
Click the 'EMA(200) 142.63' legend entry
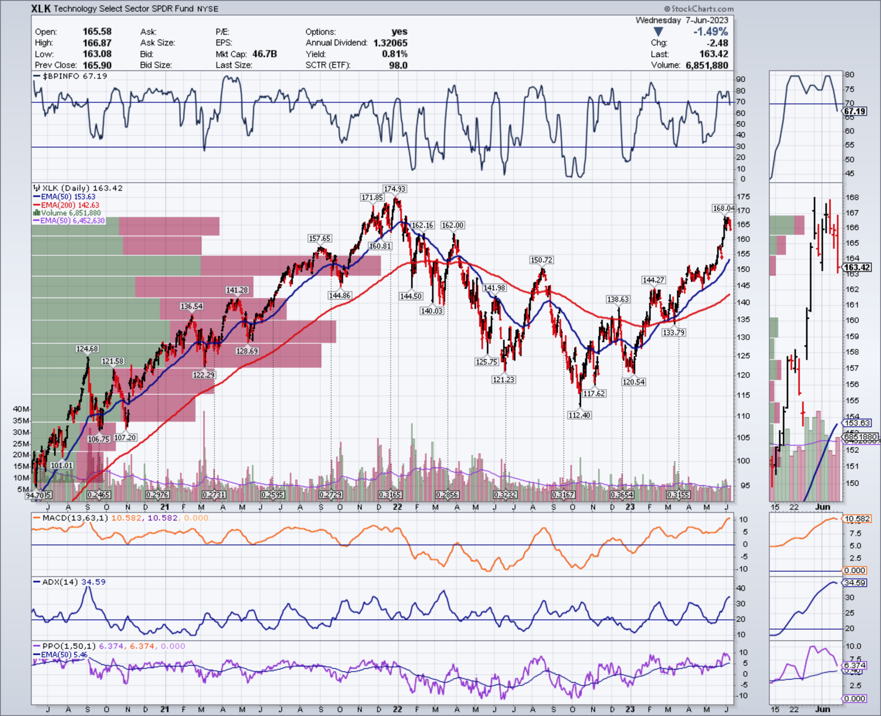(66, 205)
